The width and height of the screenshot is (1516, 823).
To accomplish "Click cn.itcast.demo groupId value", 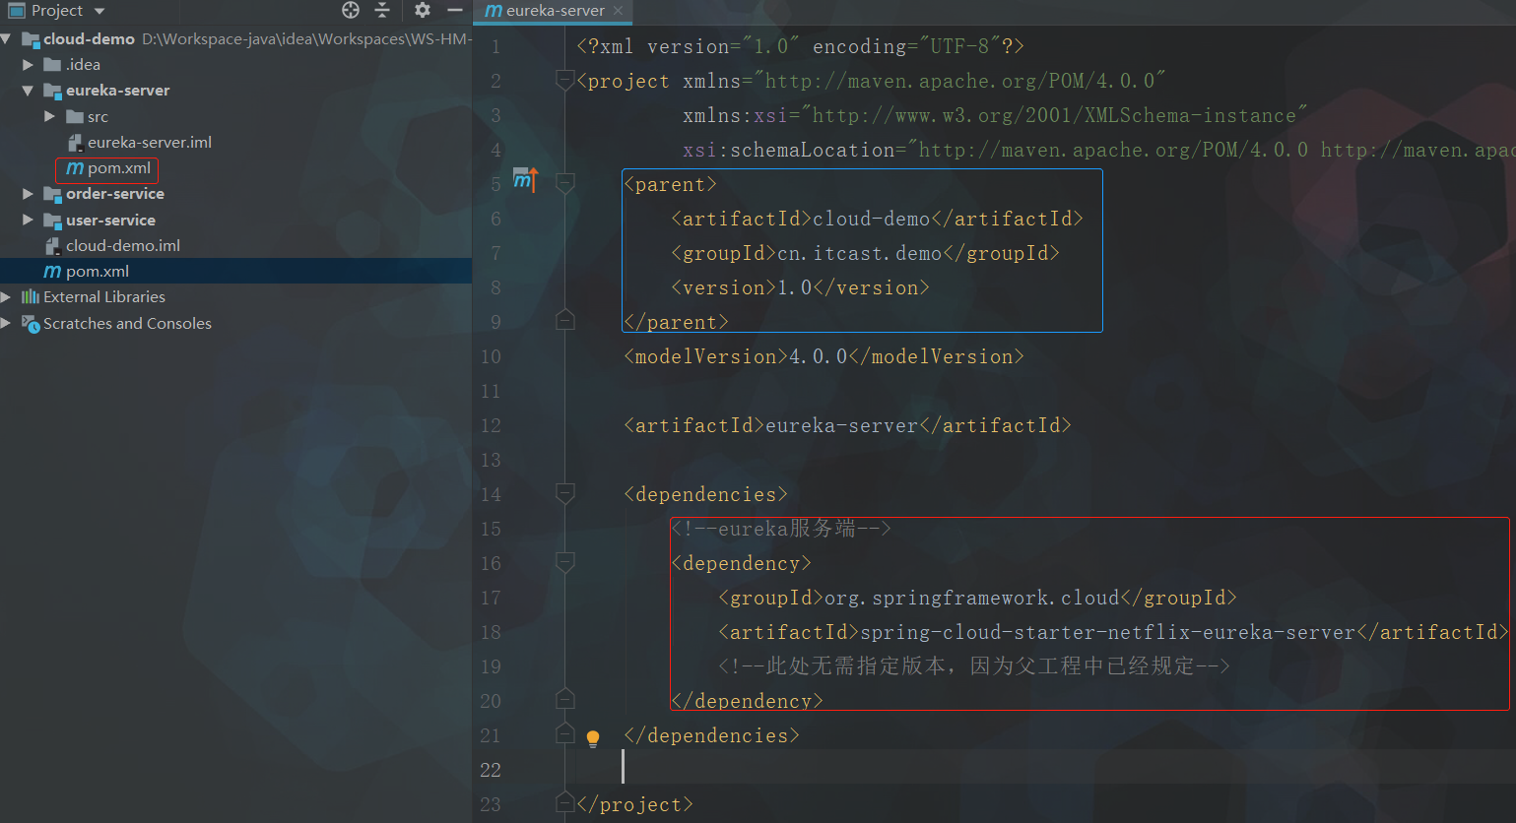I will (859, 254).
